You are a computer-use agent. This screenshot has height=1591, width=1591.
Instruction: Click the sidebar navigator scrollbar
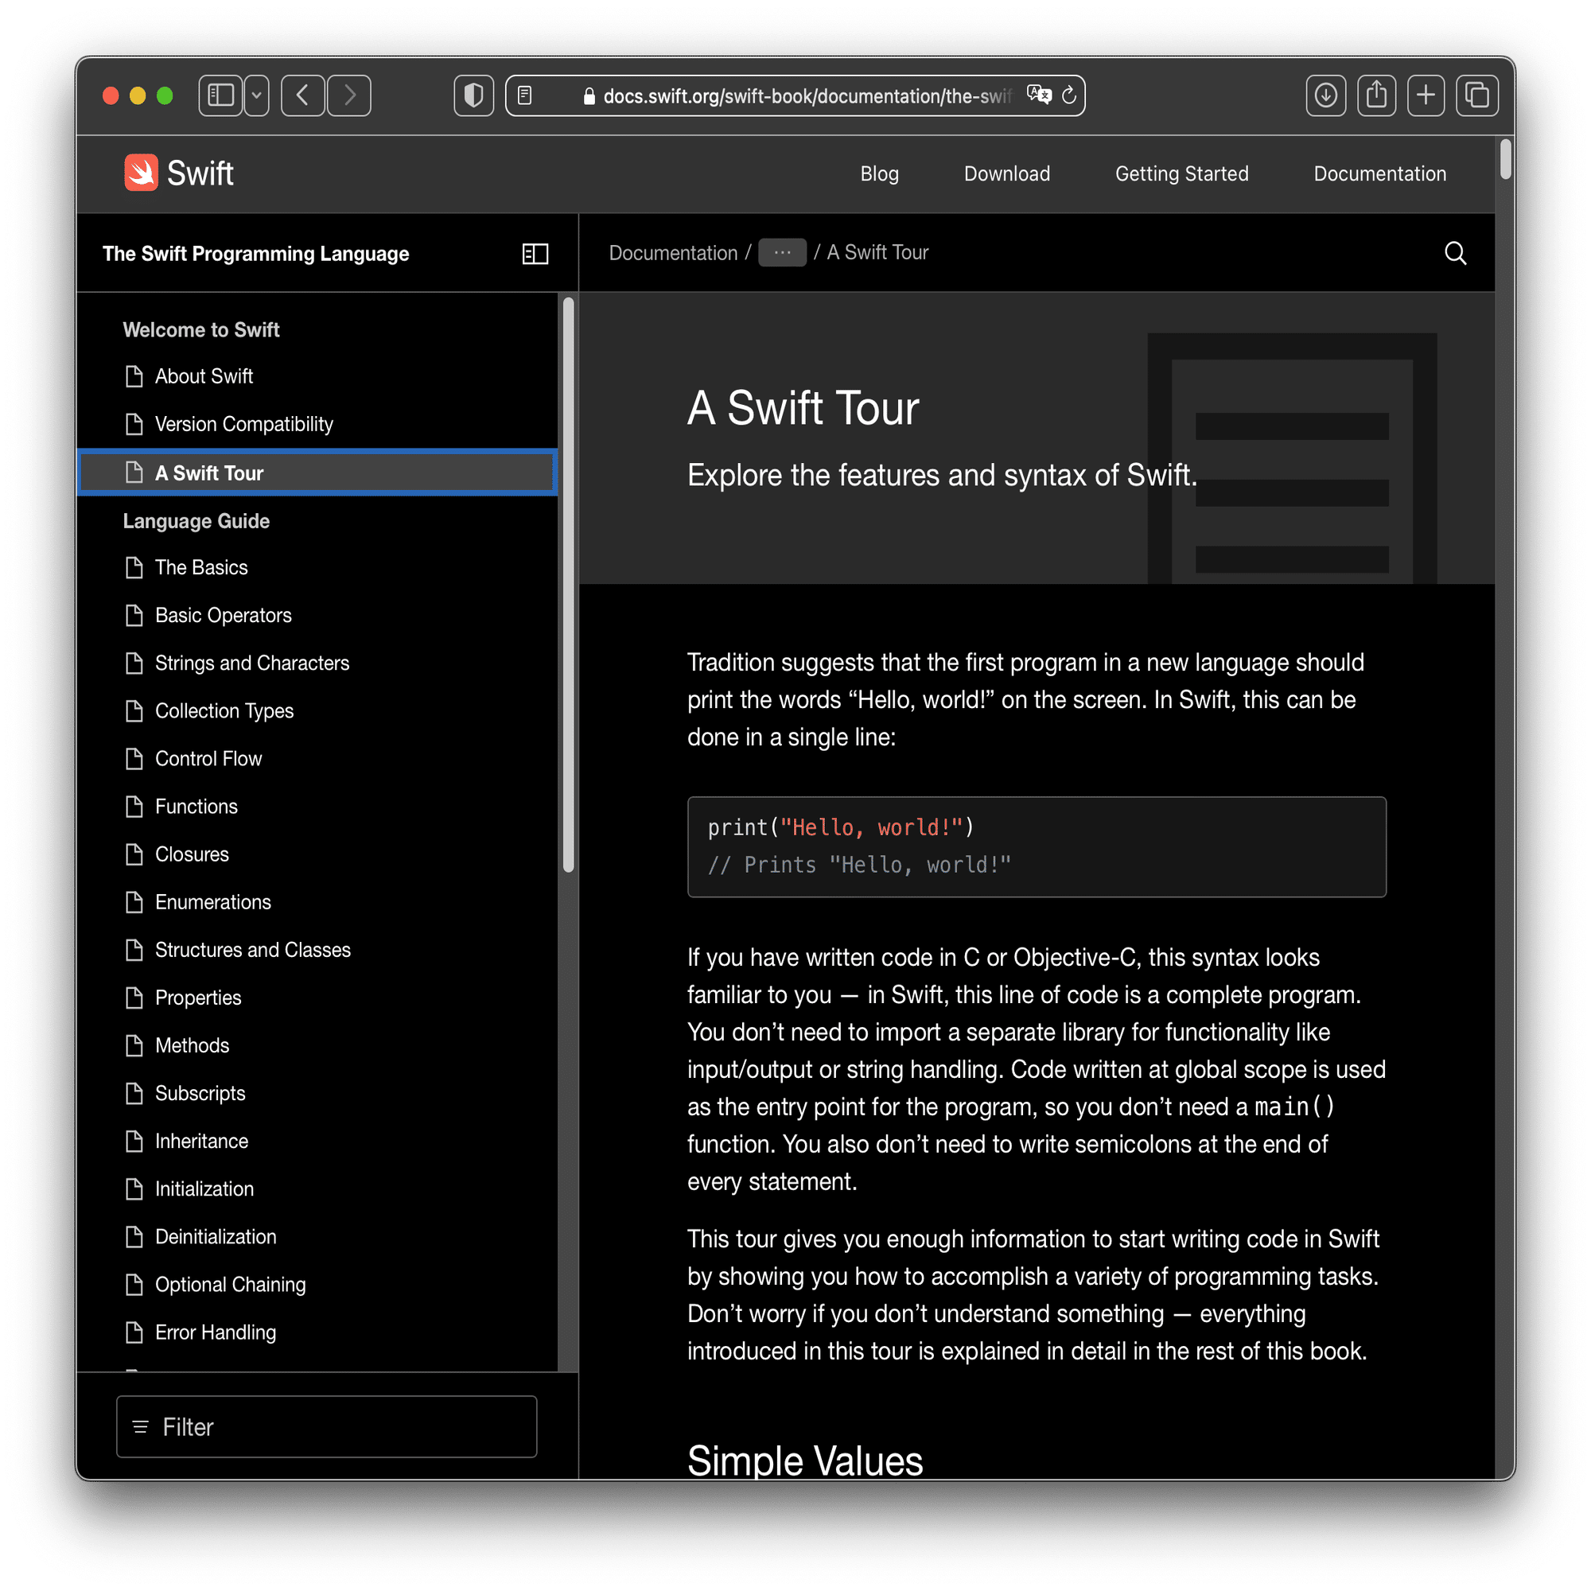tap(568, 585)
